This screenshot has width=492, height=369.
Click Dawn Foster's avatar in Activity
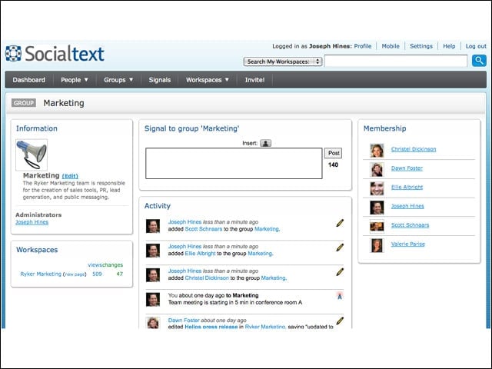tap(153, 323)
